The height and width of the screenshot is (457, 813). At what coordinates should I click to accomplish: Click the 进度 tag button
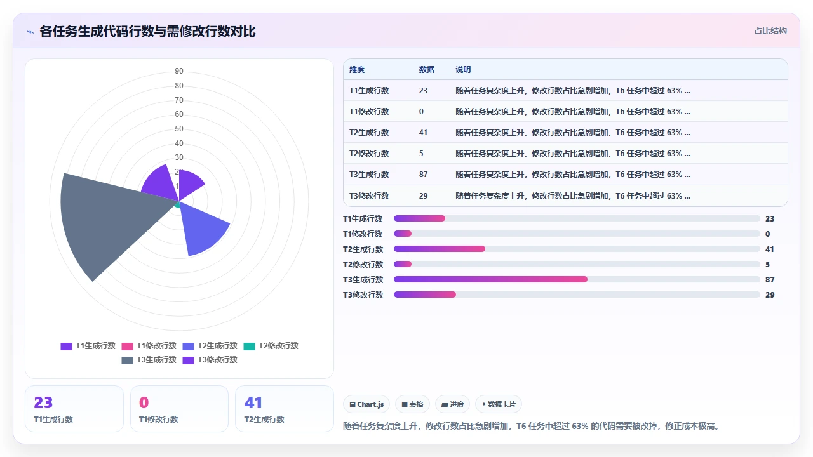click(452, 404)
